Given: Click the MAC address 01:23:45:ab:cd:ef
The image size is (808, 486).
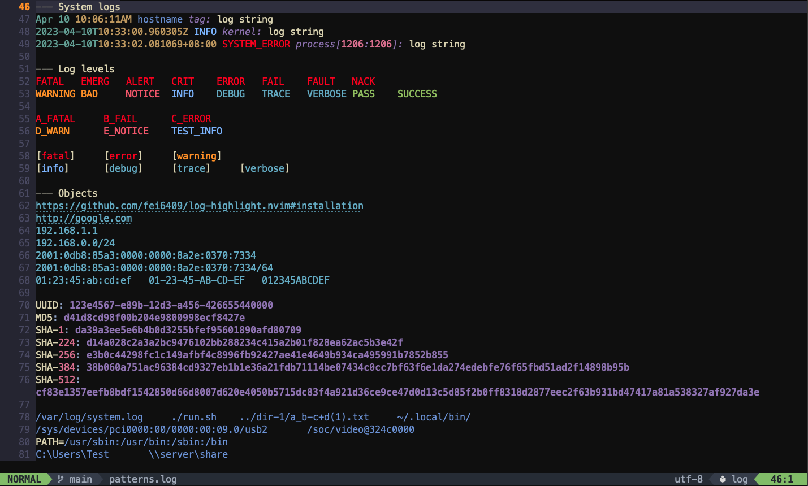Looking at the screenshot, I should 84,280.
